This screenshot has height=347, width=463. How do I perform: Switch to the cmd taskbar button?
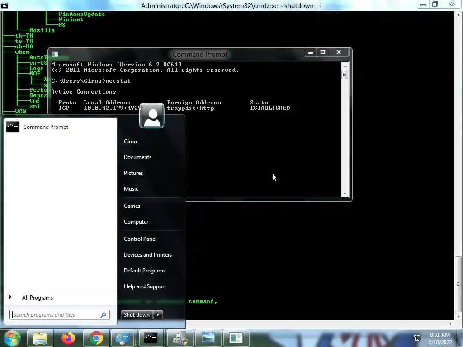(151, 338)
